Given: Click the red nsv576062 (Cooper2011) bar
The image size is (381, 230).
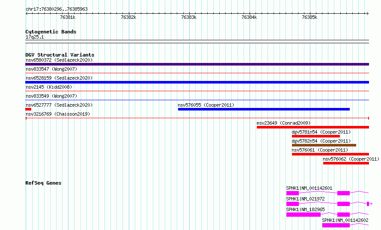Looking at the screenshot, I should 346,163.
